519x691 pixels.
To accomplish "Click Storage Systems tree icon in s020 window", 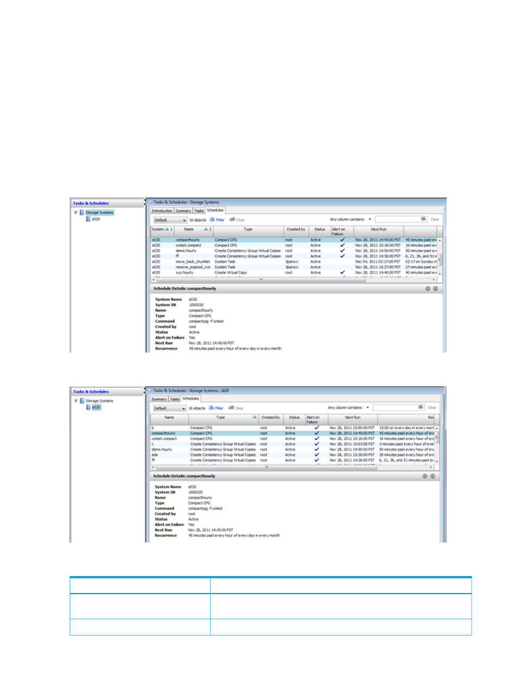I will [x=82, y=401].
